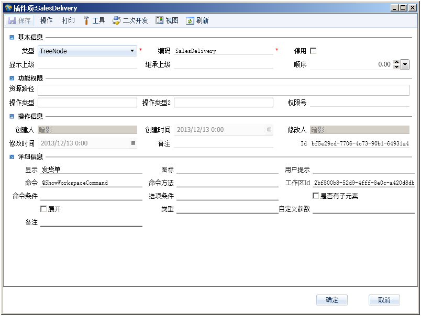Screen dimensions: 421x316
Task: Collapse the 操作信息 section
Action: pos(12,116)
